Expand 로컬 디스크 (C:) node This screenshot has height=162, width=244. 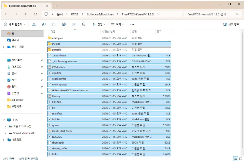coord(5,126)
